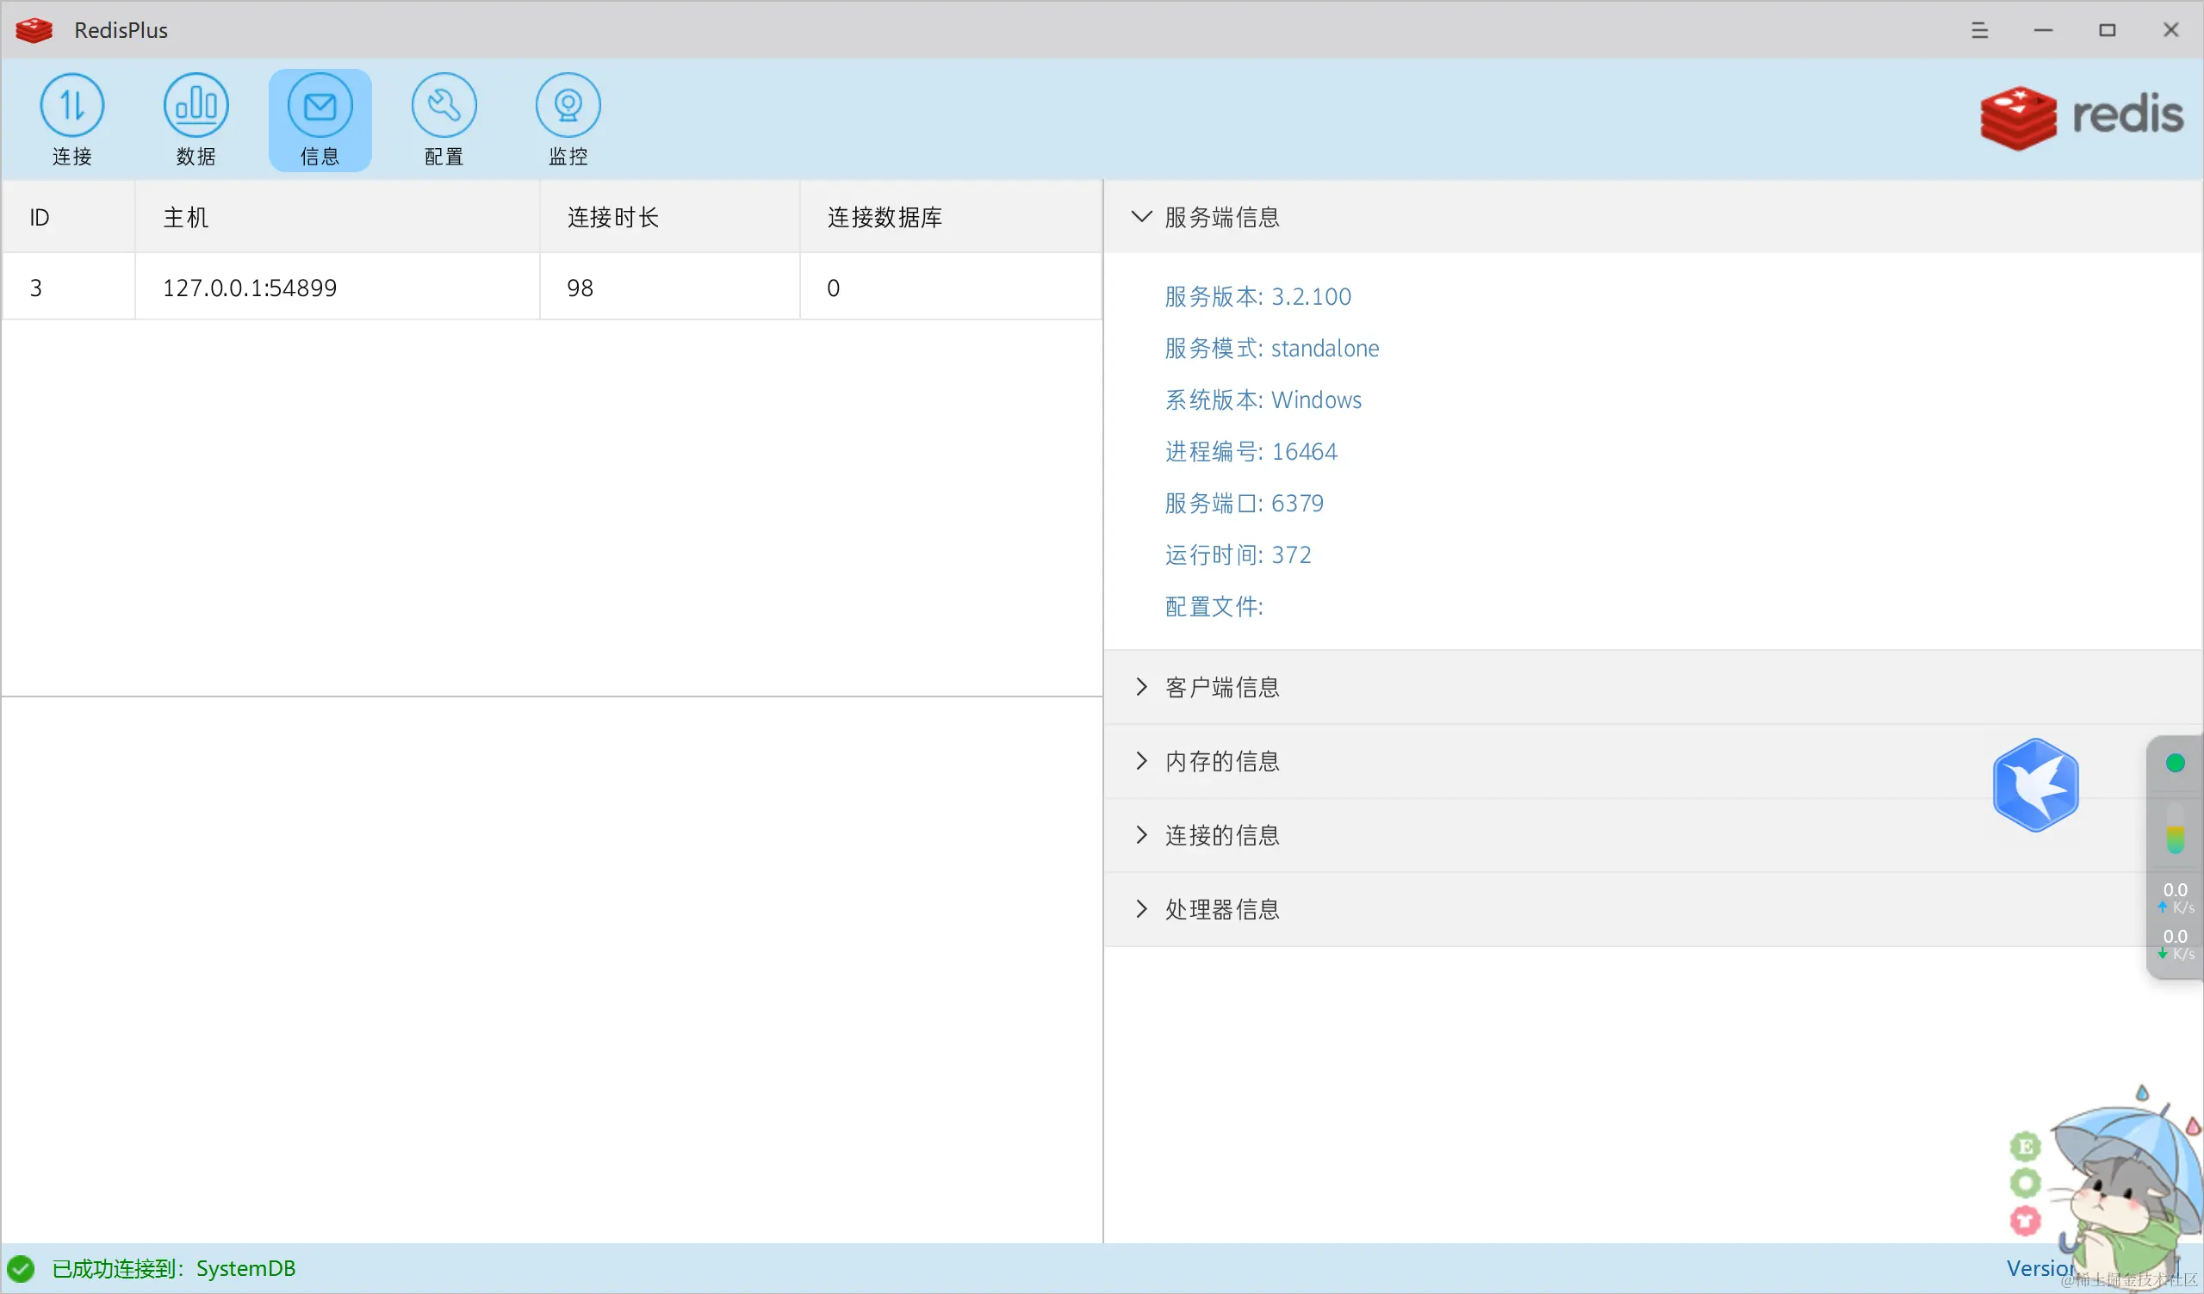Click the 主机 column header

coord(185,217)
